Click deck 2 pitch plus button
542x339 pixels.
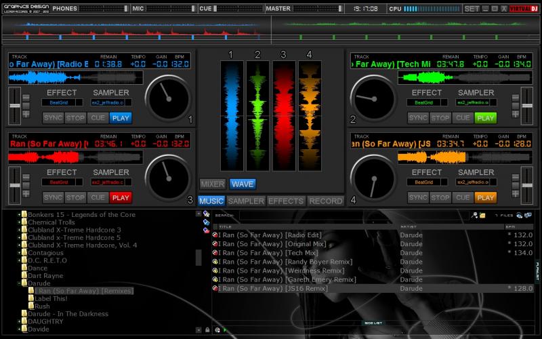click(516, 114)
